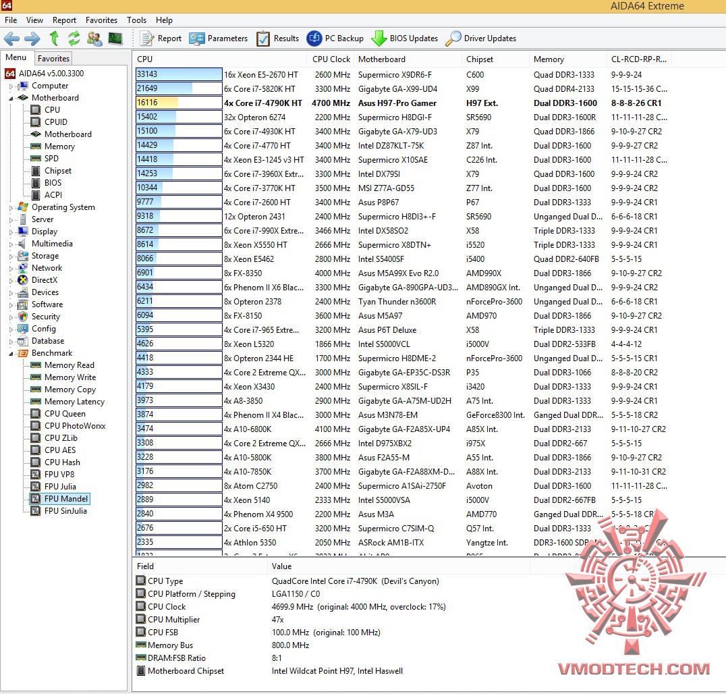The height and width of the screenshot is (694, 726).
Task: Select the DirectX tree item
Action: [38, 279]
